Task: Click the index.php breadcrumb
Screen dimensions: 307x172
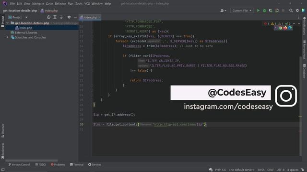Action: pos(49,11)
